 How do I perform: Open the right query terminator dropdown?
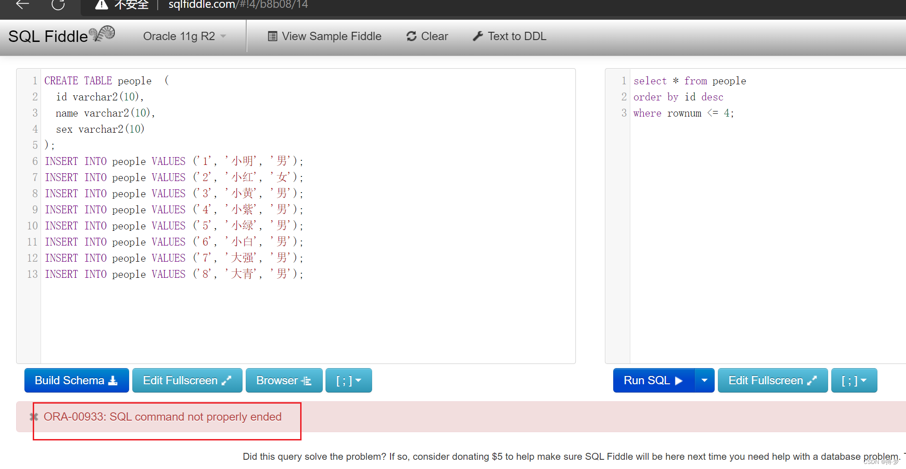tap(853, 380)
